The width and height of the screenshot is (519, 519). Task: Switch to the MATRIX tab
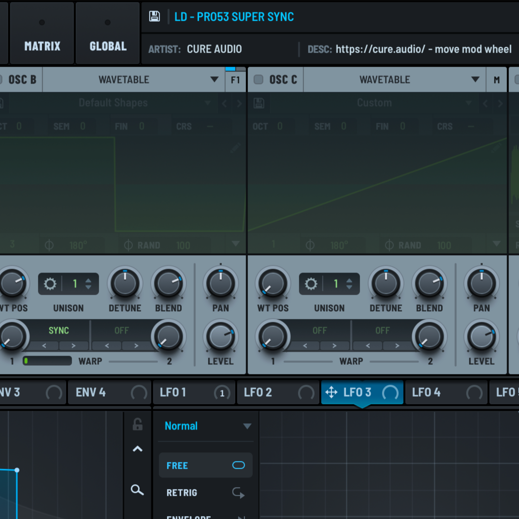pos(42,46)
